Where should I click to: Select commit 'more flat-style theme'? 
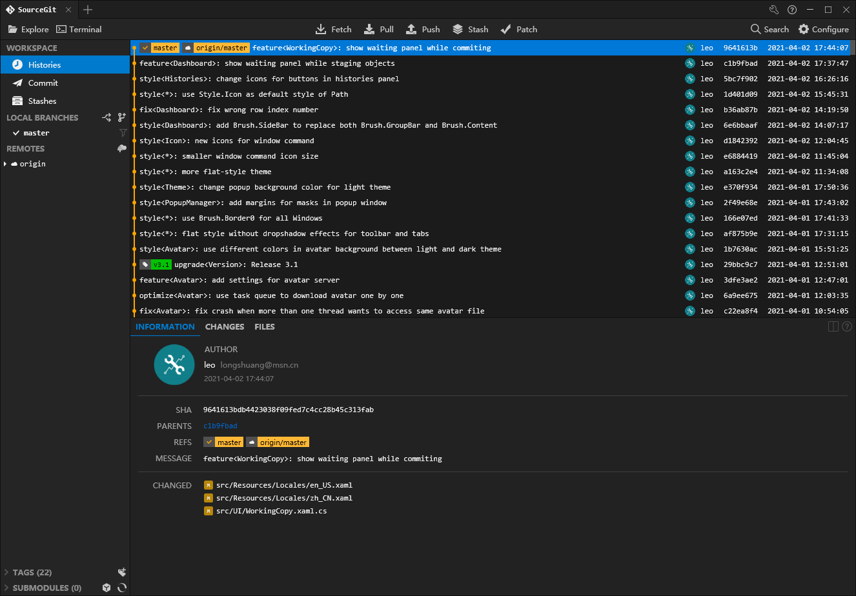coord(492,172)
